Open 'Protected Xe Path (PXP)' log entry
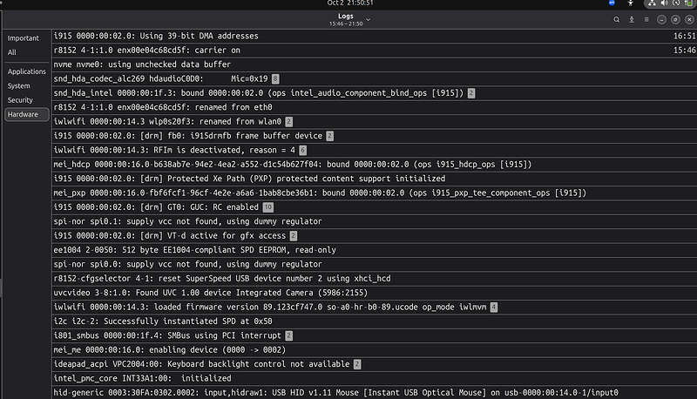The height and width of the screenshot is (399, 697). (375, 179)
